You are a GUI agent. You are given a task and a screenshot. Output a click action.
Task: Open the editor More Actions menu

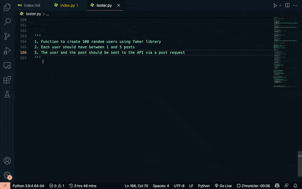tap(295, 6)
